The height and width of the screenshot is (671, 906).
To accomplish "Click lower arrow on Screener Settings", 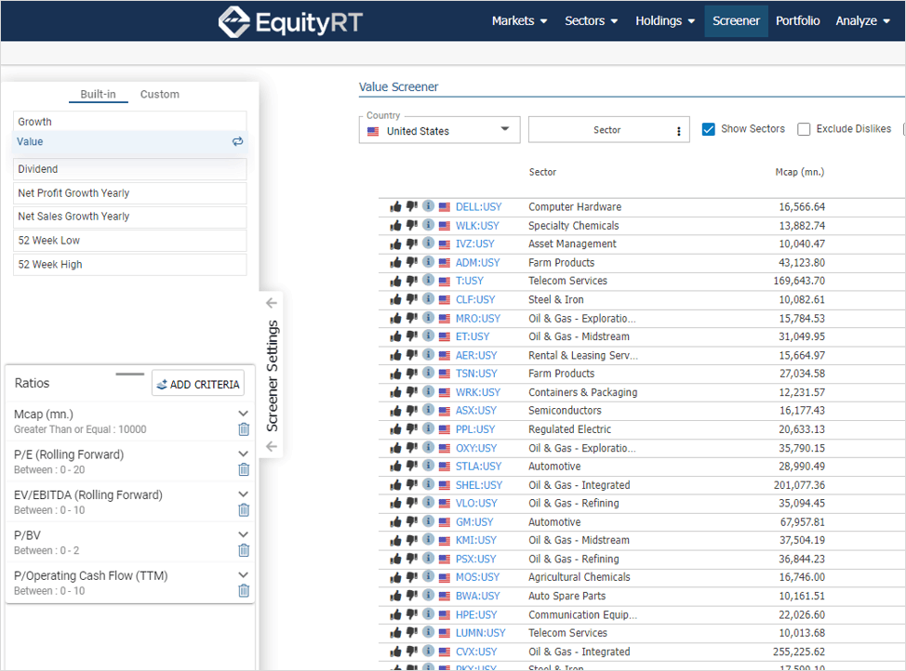I will pos(271,446).
